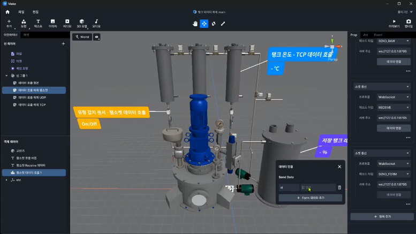Close the 데이터 연결 popup dialog

[339, 167]
